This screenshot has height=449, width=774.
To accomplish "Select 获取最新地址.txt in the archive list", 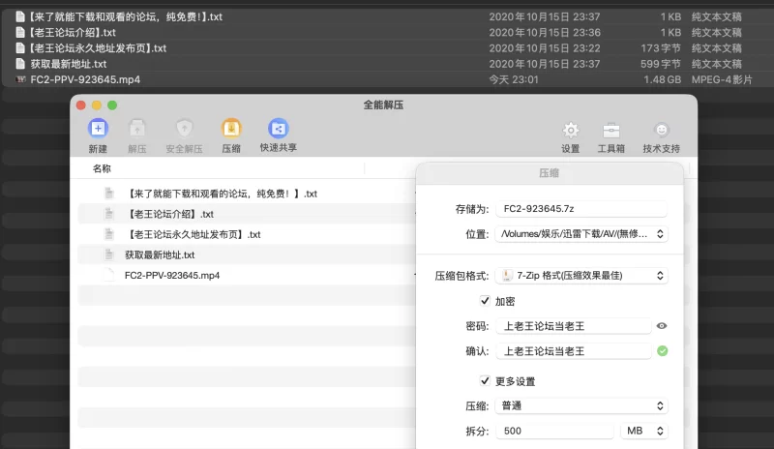I will click(x=160, y=255).
